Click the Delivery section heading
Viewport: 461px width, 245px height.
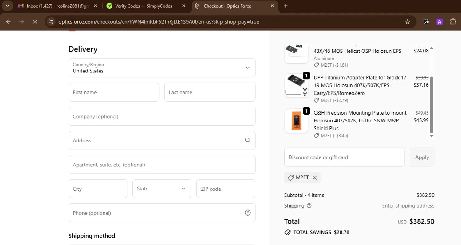point(83,49)
